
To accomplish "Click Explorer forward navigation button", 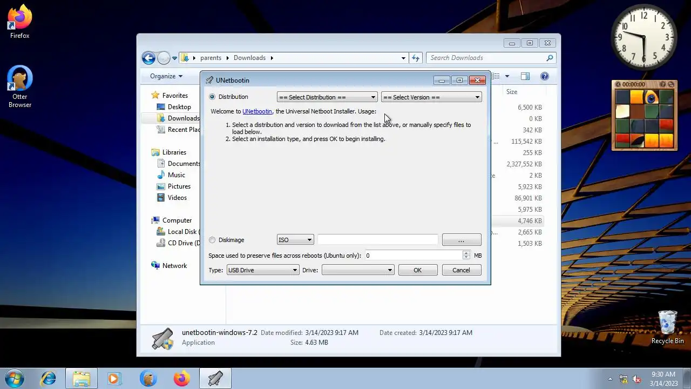I will pos(164,58).
